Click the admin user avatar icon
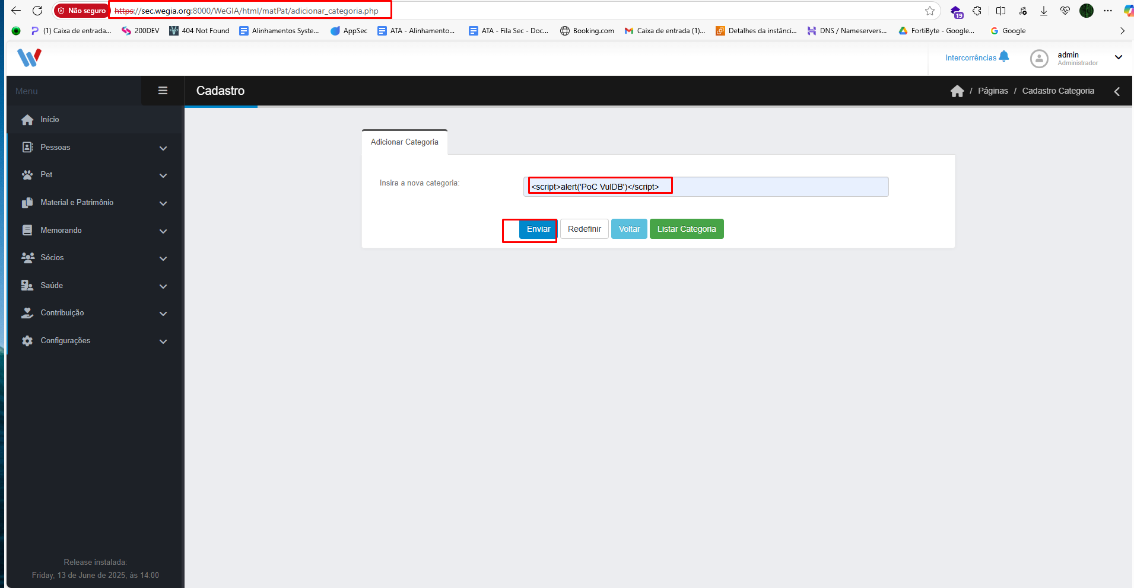Screen dimensions: 1134x588 (1039, 58)
